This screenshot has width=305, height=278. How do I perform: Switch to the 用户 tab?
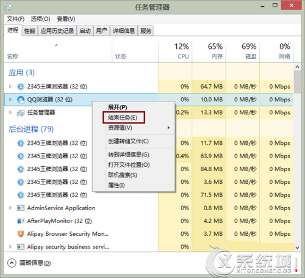[x=101, y=31]
